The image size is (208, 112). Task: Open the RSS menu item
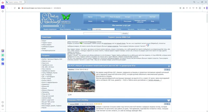(x=140, y=17)
